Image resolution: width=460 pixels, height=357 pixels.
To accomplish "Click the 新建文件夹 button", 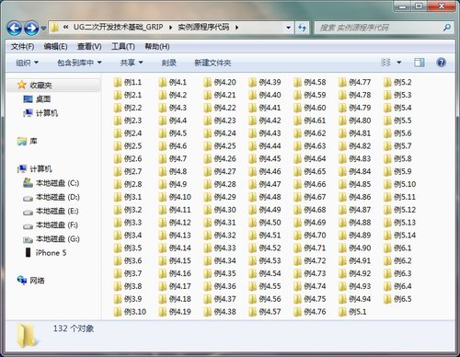I will click(x=213, y=63).
